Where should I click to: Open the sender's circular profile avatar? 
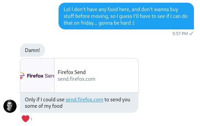coord(10,106)
